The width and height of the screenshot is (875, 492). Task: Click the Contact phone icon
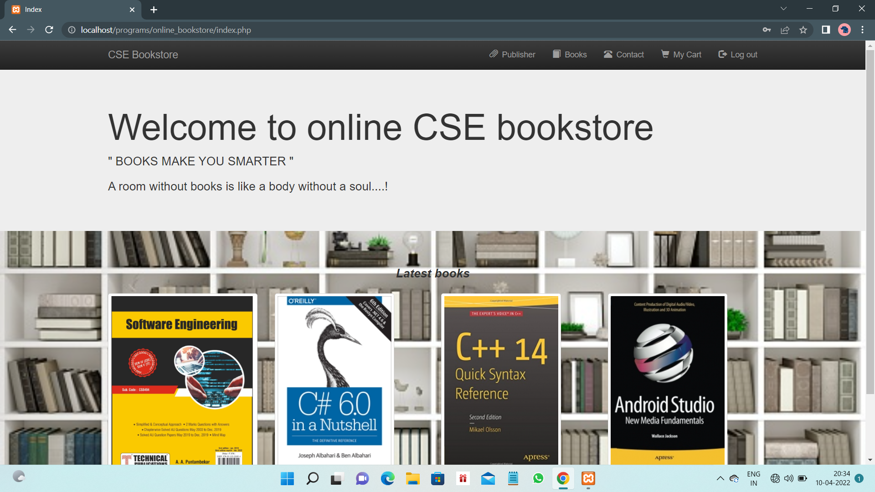tap(608, 54)
